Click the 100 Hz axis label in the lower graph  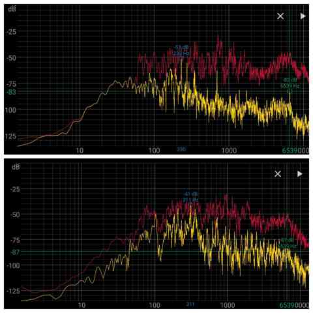(155, 305)
